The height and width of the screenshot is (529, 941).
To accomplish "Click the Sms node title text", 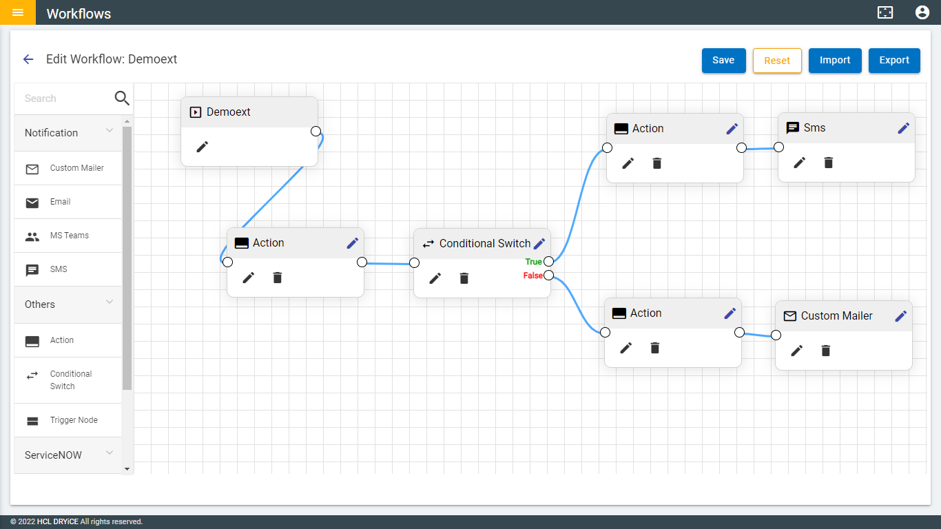I will tap(815, 127).
